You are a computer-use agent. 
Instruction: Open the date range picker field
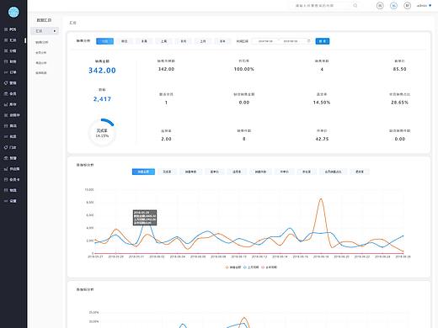point(282,41)
